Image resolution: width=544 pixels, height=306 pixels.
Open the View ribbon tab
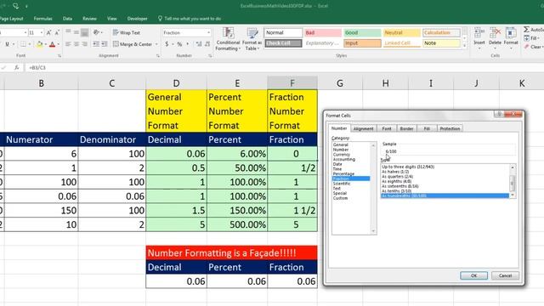point(111,19)
